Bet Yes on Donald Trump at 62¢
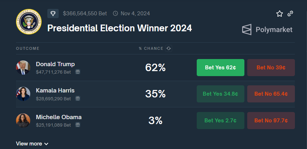This screenshot has height=149, width=307. pos(221,68)
